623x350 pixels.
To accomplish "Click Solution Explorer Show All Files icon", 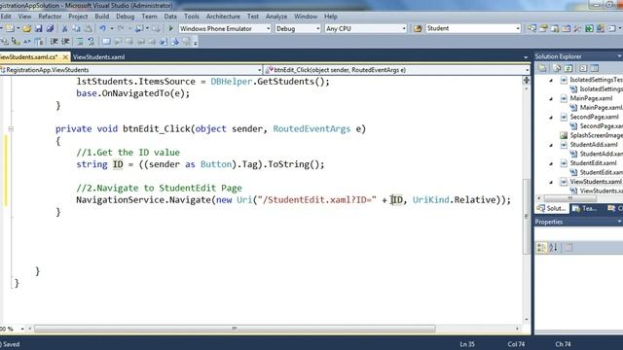I will point(557,68).
